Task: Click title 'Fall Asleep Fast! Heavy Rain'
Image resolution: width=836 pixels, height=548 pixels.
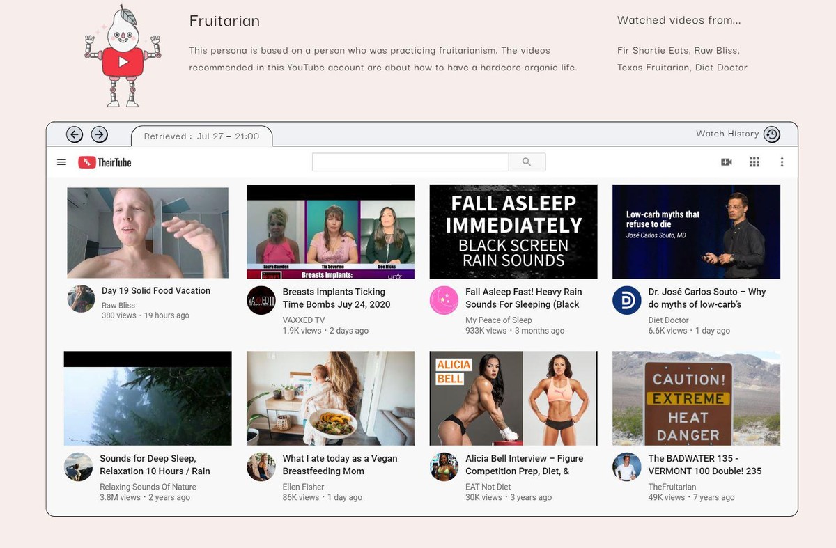Action: click(523, 298)
